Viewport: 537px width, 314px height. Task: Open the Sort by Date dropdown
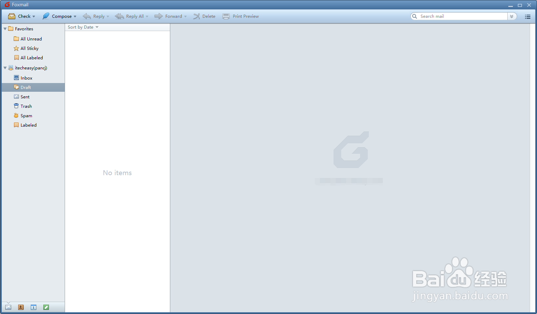[83, 27]
